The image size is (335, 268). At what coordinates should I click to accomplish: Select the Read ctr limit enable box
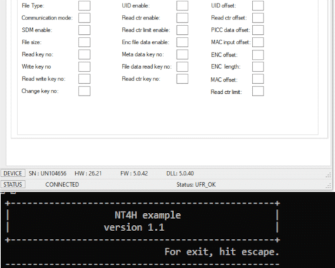point(182,30)
